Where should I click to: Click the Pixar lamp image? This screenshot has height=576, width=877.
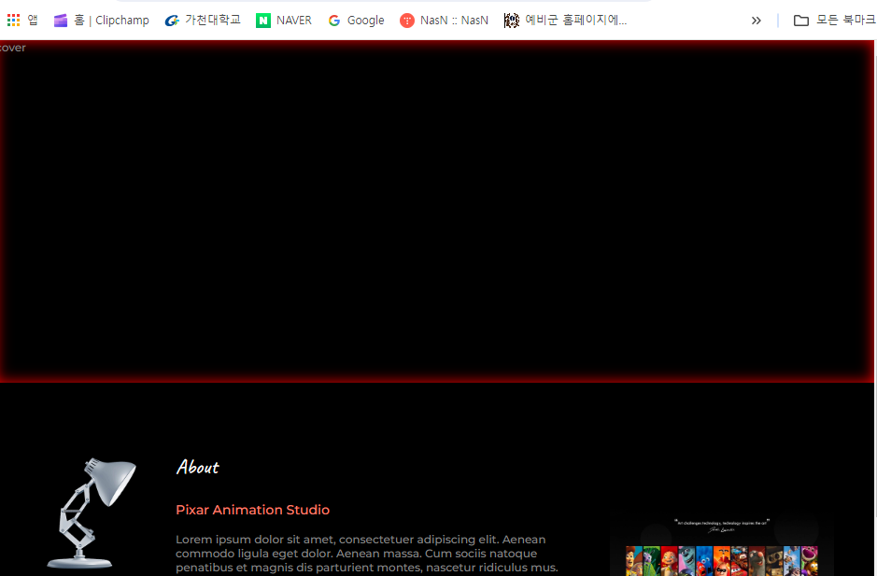(x=92, y=513)
